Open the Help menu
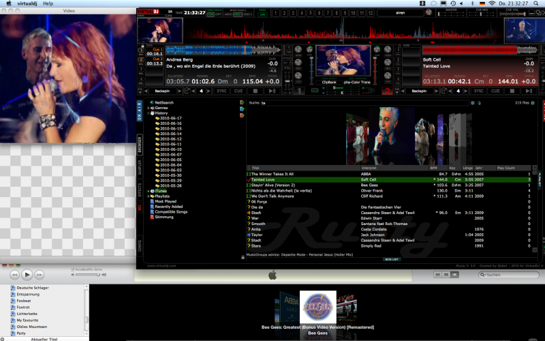Screen dimensions: 545x341 click(48, 3)
